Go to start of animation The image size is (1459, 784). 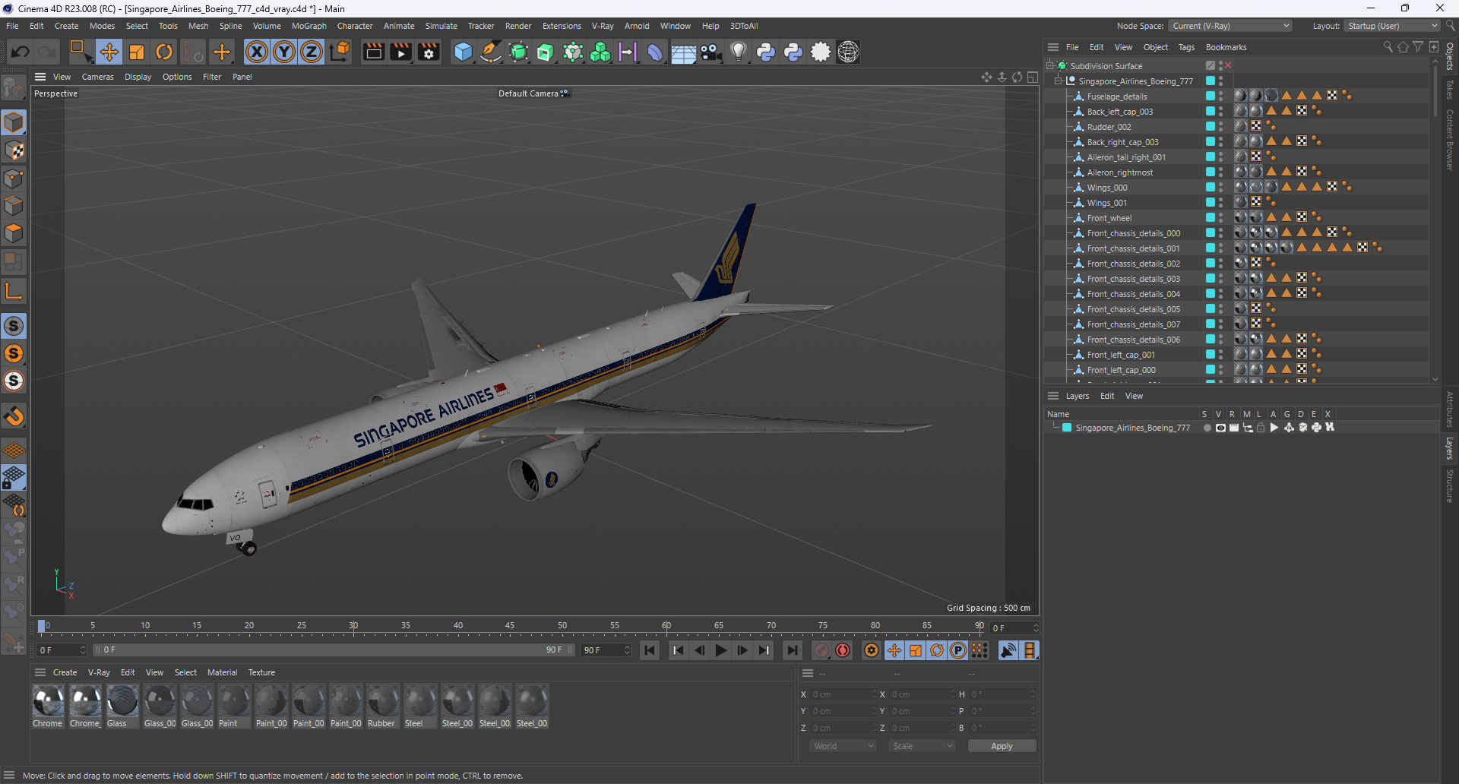(x=650, y=650)
